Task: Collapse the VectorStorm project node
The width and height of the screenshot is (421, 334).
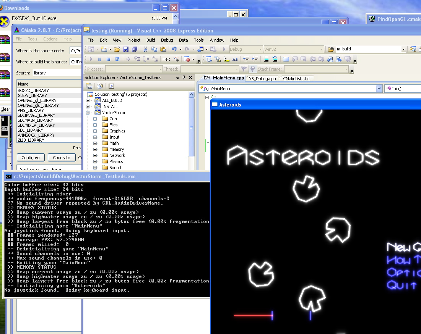Action: [88, 113]
